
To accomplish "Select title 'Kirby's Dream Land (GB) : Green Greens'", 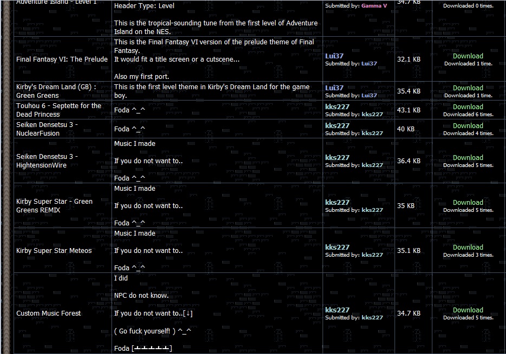I will pos(56,91).
